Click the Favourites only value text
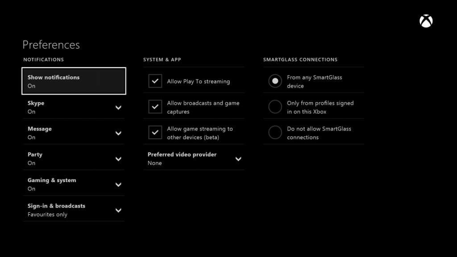The image size is (457, 257). click(x=47, y=215)
